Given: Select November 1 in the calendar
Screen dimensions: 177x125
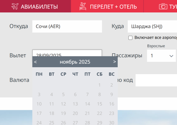Looking at the screenshot, I should (100, 85).
